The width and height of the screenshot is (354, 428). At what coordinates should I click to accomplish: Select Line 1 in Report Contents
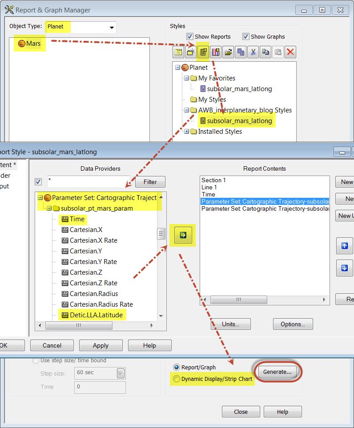[x=209, y=187]
